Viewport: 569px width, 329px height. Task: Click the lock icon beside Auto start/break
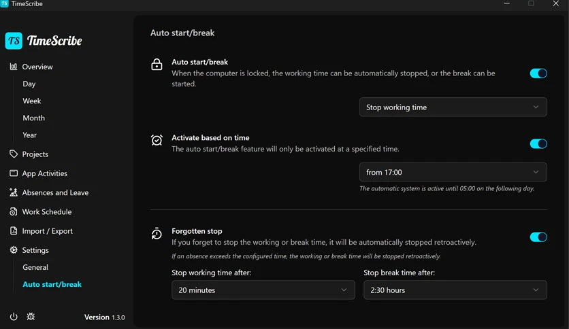click(x=157, y=64)
